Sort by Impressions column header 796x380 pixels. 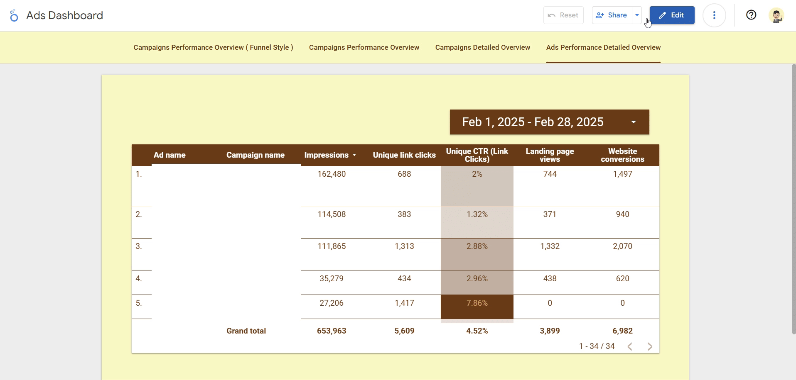pos(327,155)
